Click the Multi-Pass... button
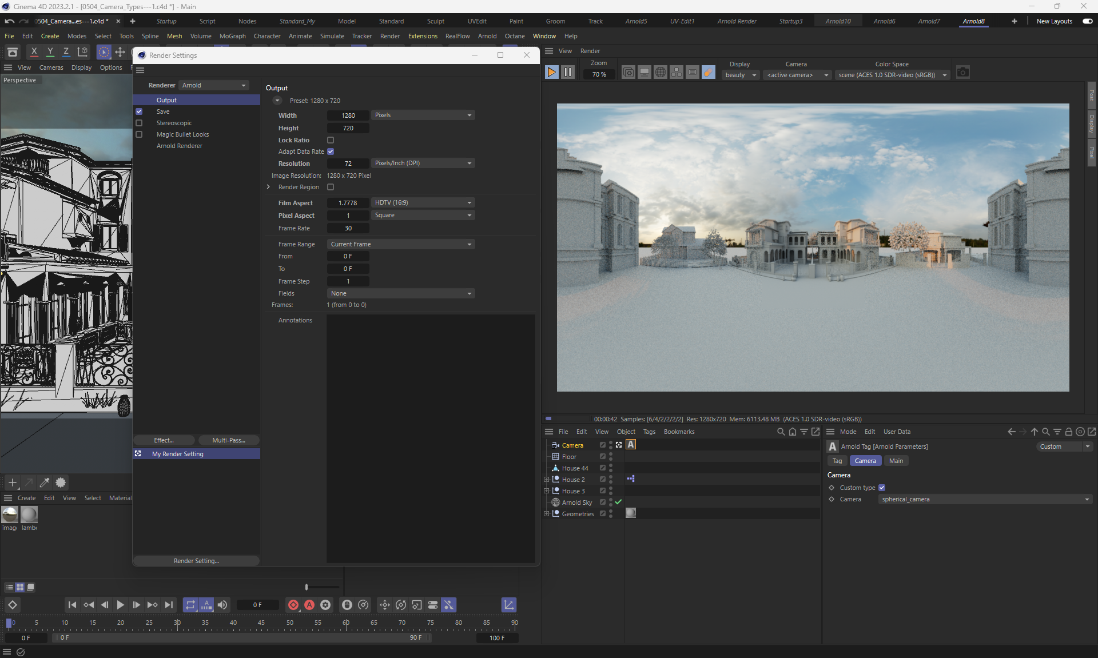Viewport: 1098px width, 658px height. coord(228,440)
